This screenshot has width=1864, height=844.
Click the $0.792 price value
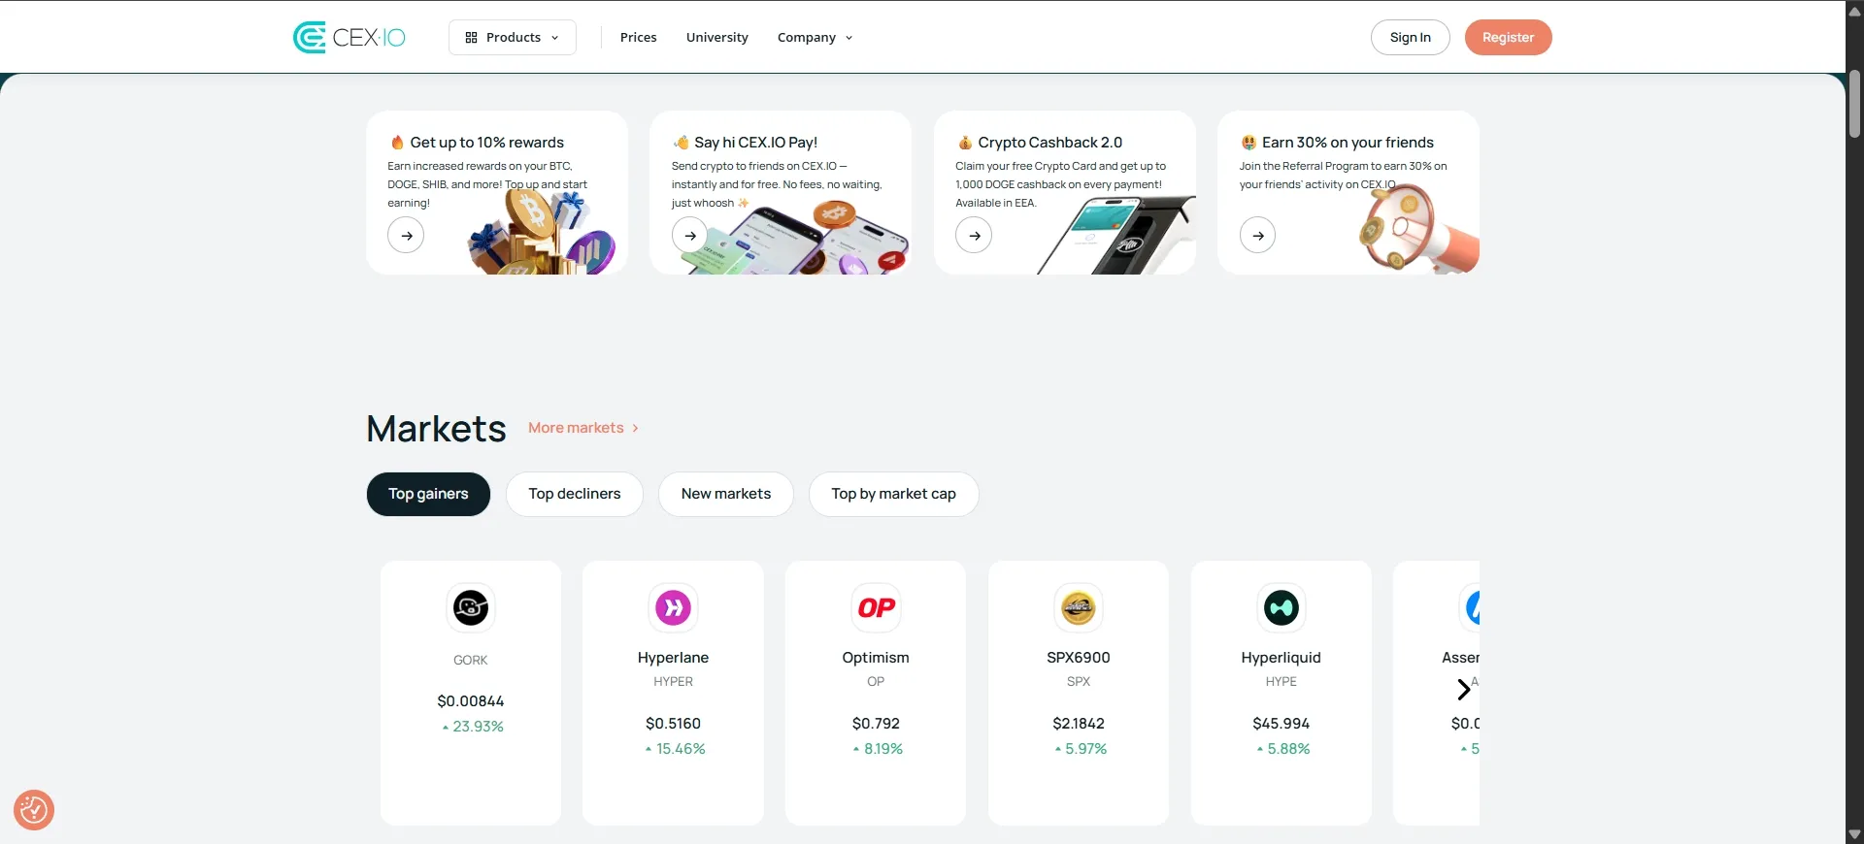pos(876,724)
